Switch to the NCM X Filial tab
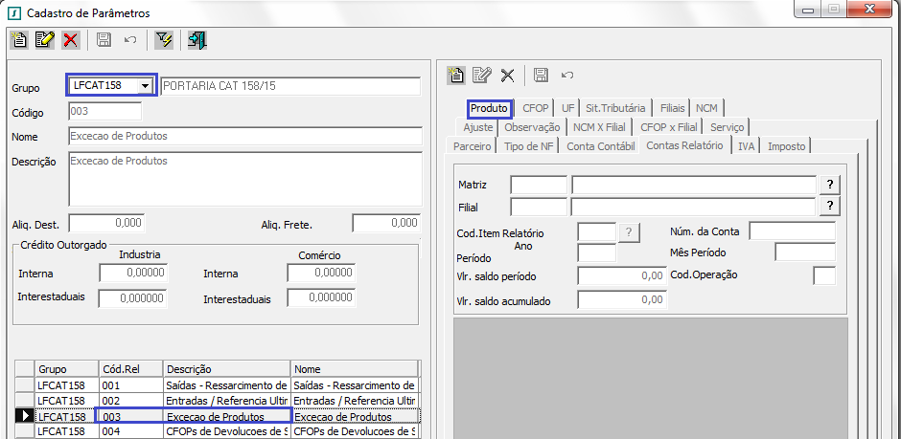This screenshot has width=901, height=439. pyautogui.click(x=599, y=127)
